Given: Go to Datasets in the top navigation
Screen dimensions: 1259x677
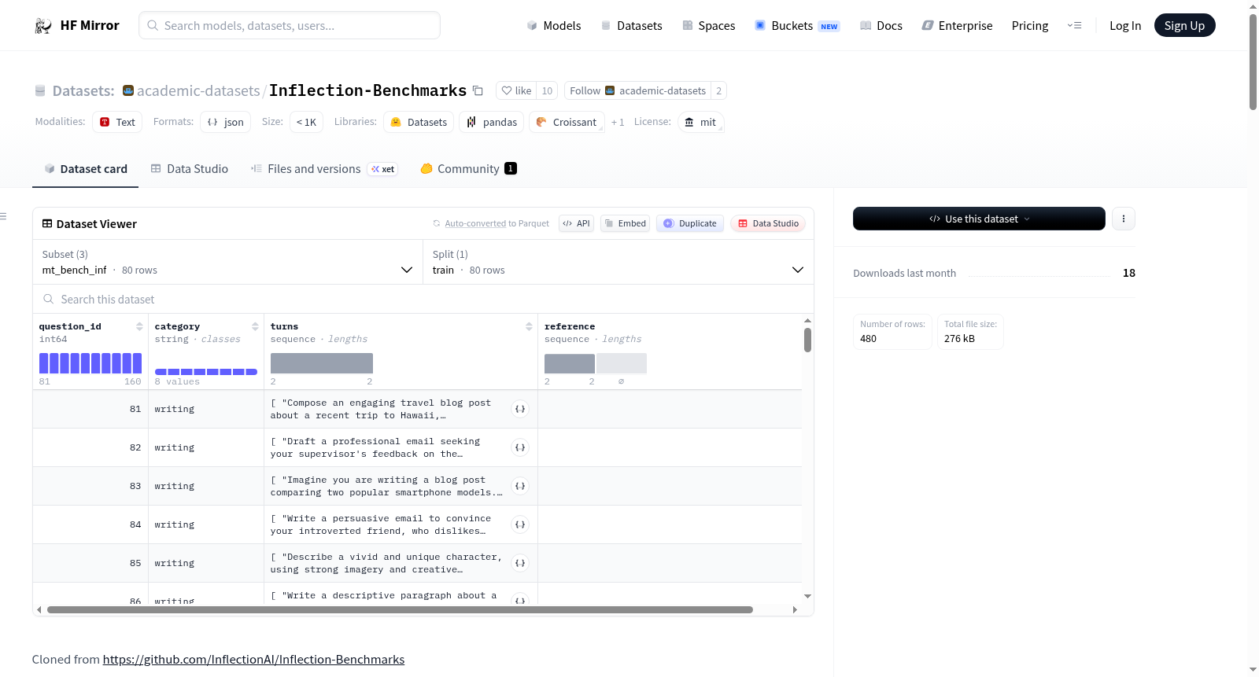Looking at the screenshot, I should [x=632, y=26].
